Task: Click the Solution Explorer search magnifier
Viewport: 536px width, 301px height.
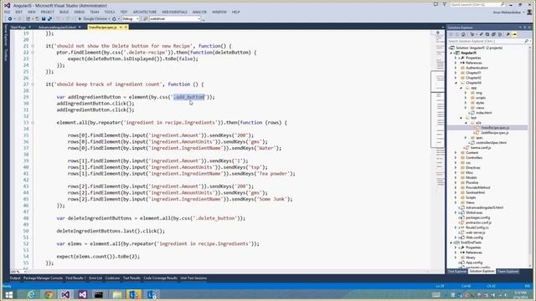Action: coord(526,41)
